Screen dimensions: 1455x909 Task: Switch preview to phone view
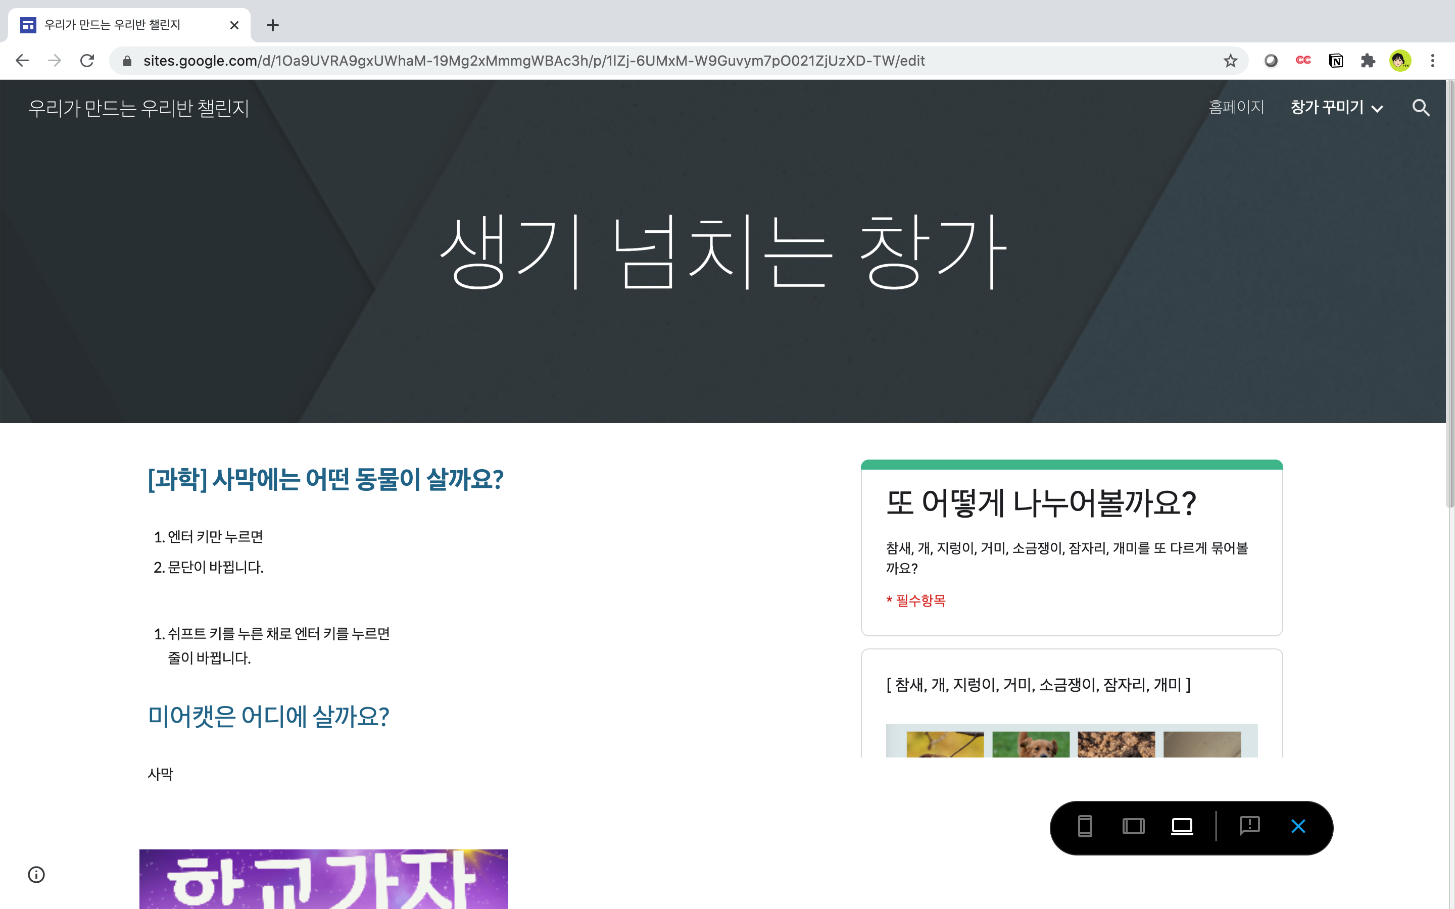[x=1085, y=826]
